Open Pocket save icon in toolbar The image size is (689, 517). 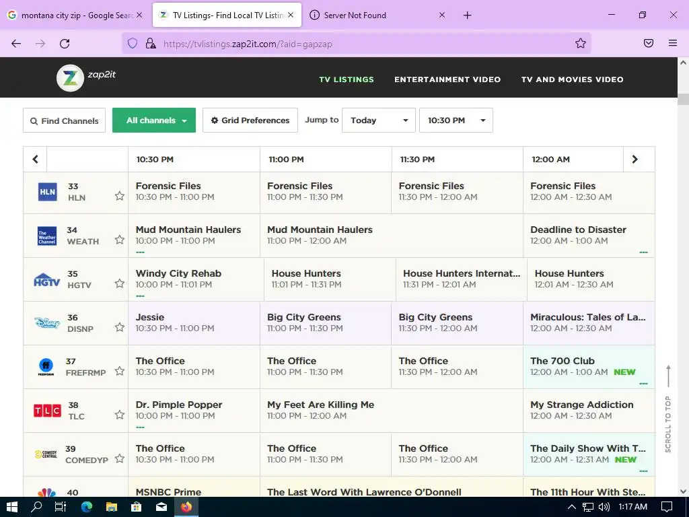(x=649, y=43)
